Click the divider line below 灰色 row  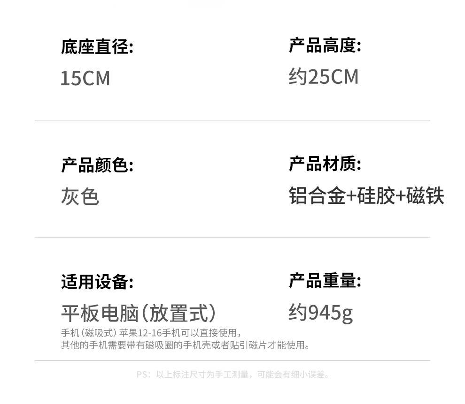pyautogui.click(x=232, y=237)
